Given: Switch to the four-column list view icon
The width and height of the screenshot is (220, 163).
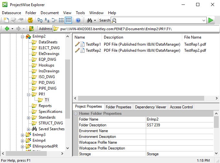Looking at the screenshot, I should (x=61, y=20).
